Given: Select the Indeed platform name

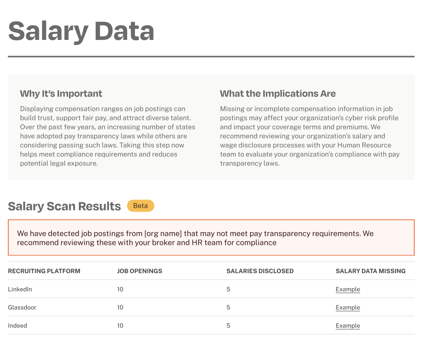Looking at the screenshot, I should tap(18, 325).
